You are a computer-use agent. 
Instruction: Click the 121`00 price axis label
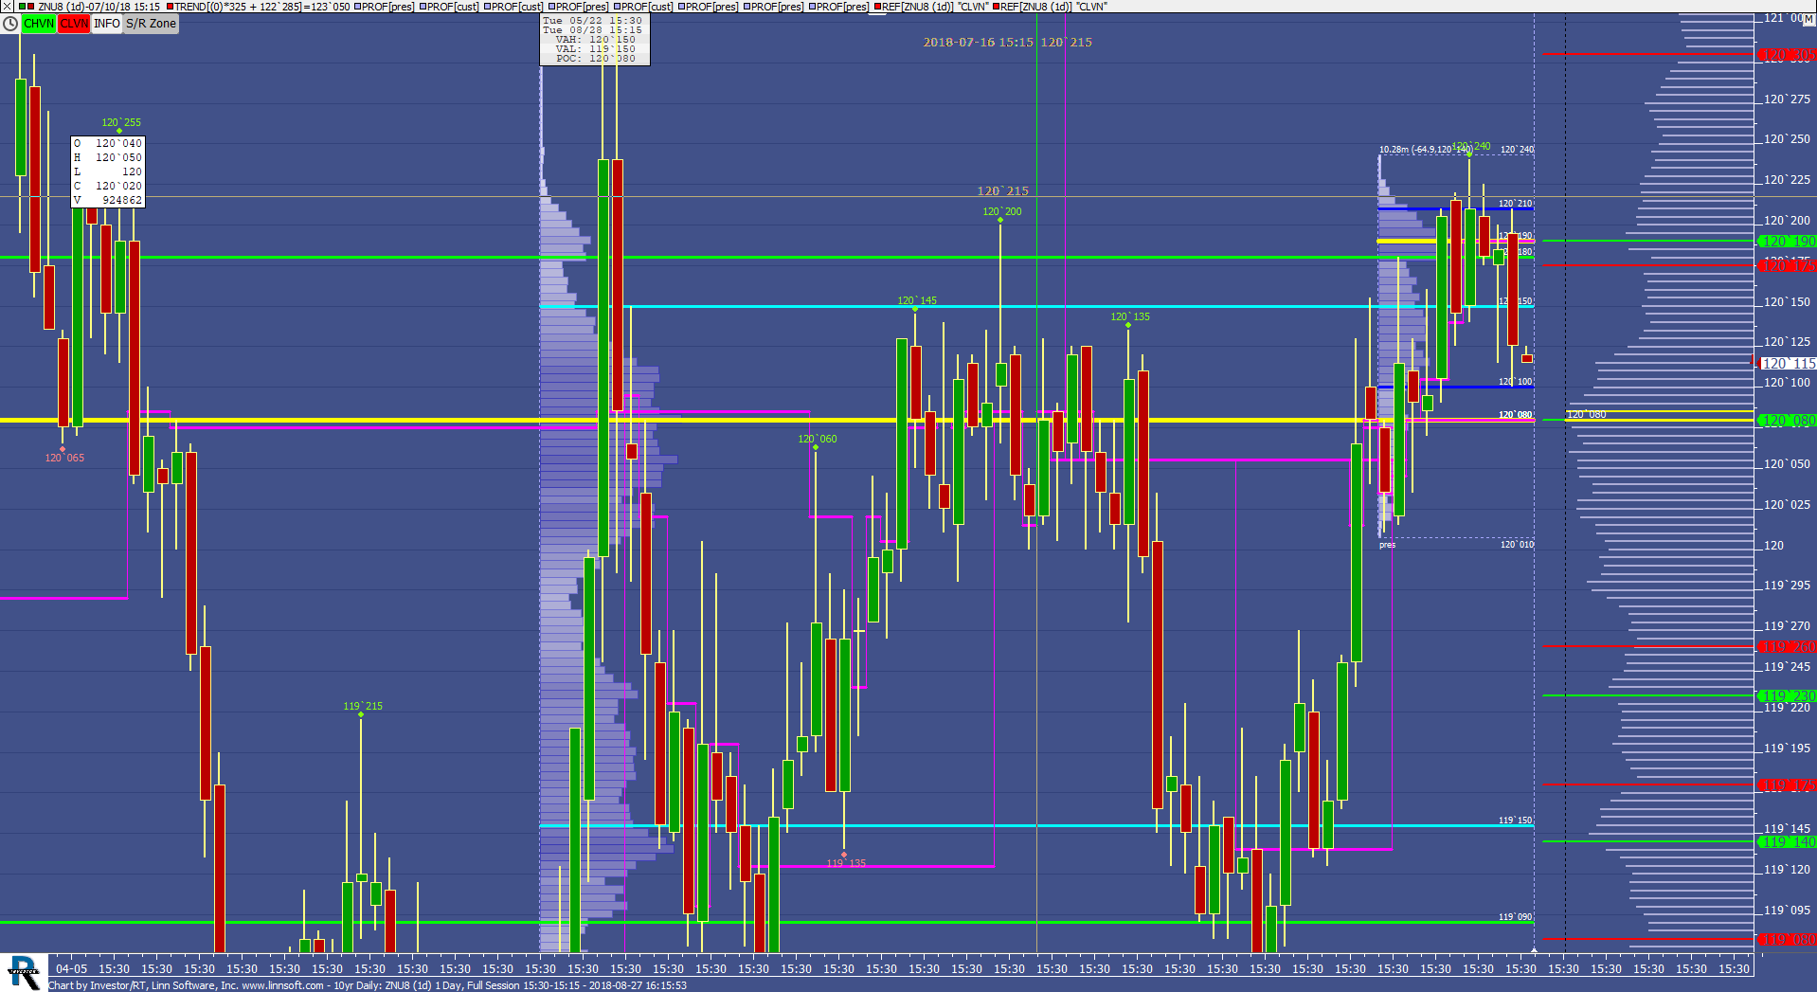(x=1784, y=18)
